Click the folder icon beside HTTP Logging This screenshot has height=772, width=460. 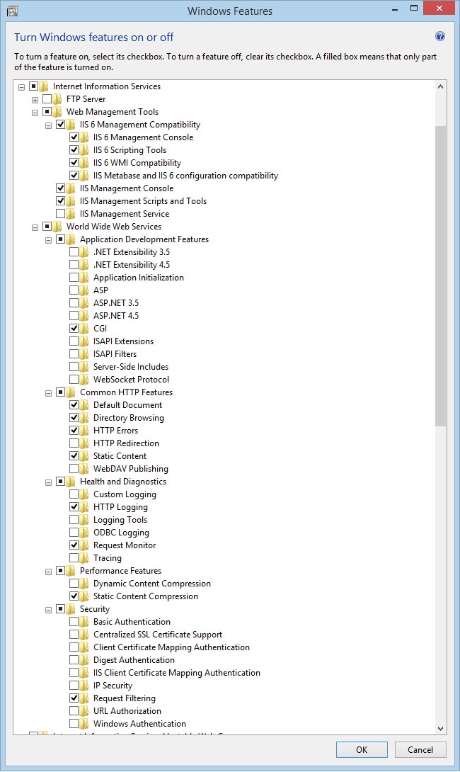pos(85,506)
